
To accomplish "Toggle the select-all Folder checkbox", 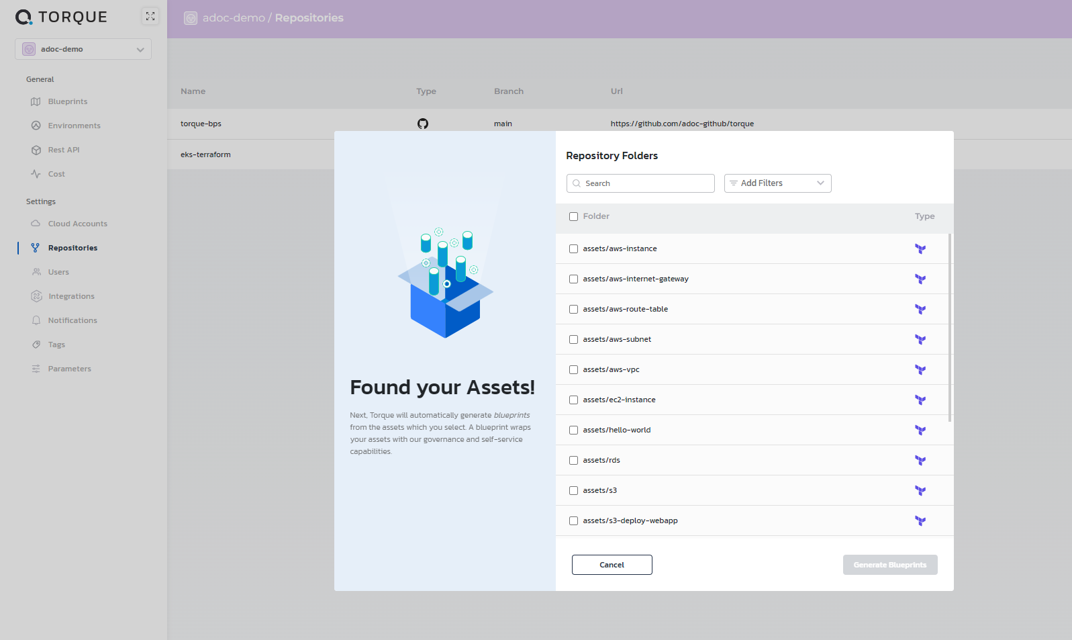I will (x=573, y=216).
